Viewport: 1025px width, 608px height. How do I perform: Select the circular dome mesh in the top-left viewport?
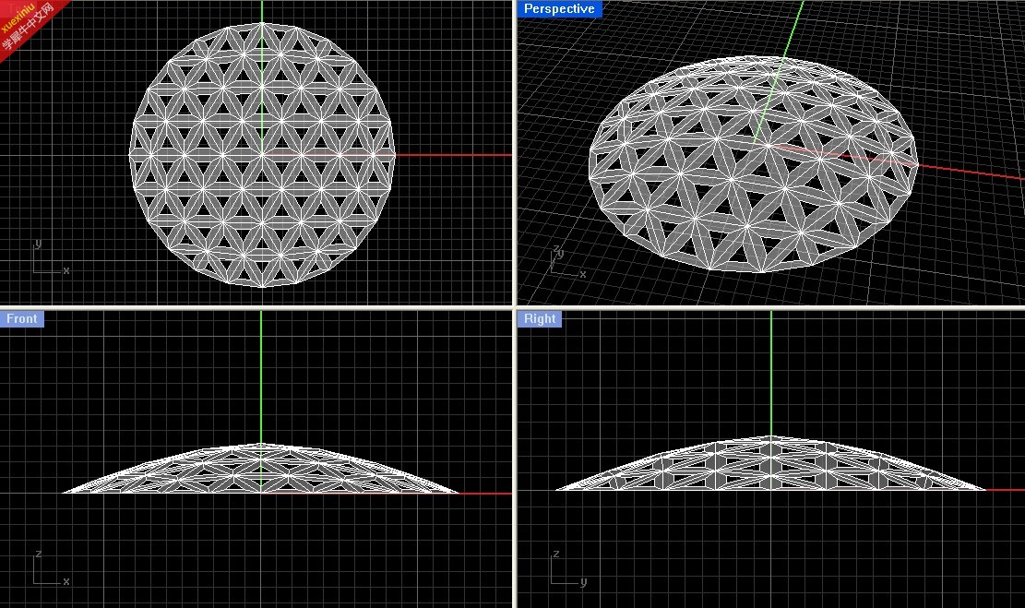(x=262, y=155)
